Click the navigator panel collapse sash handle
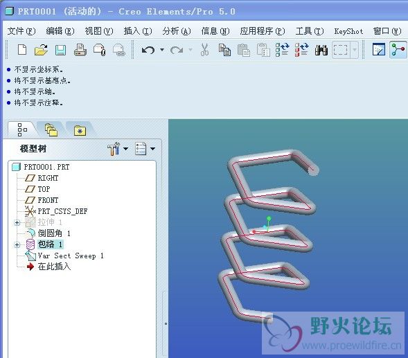This screenshot has height=358, width=408. [166, 323]
